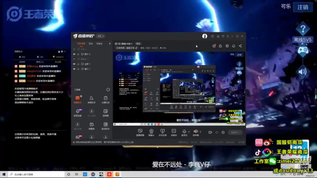Share the live room via share icon
Screen dimensions: 317x178
click(x=240, y=46)
